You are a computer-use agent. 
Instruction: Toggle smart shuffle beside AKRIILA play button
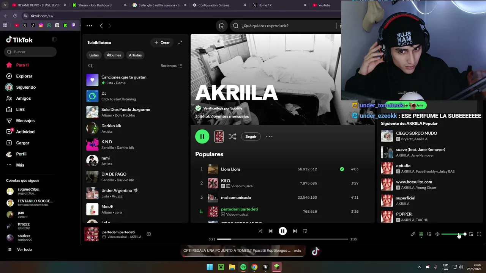pos(232,136)
